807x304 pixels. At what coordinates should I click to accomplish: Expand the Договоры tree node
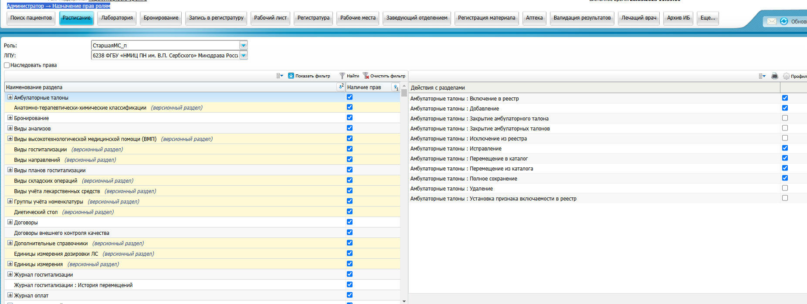pyautogui.click(x=10, y=222)
